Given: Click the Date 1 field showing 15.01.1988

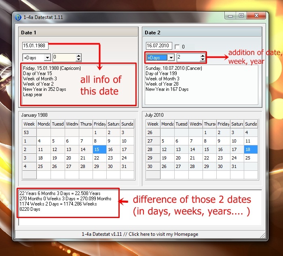Looking at the screenshot, I should pos(35,46).
